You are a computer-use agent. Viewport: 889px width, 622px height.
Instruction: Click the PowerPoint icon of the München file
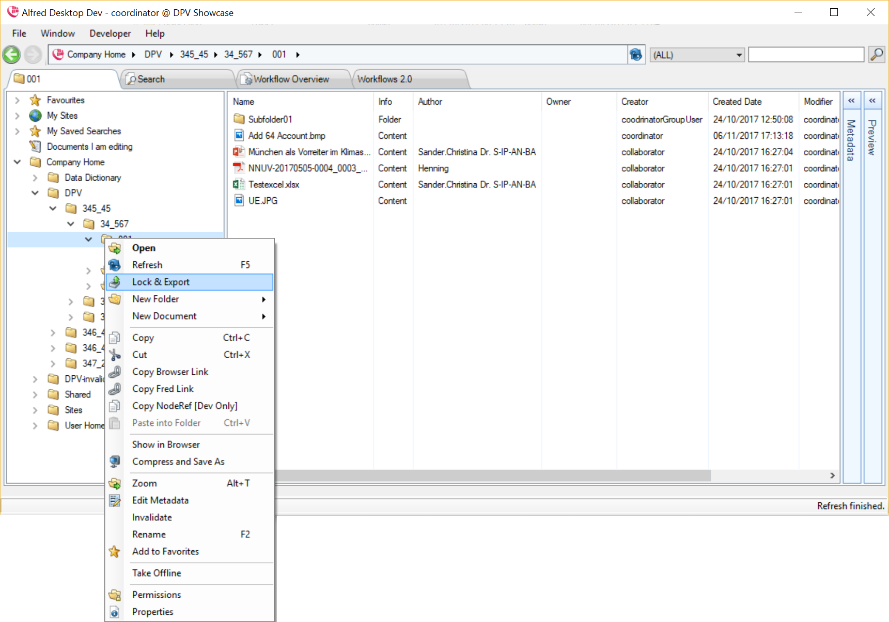point(239,152)
